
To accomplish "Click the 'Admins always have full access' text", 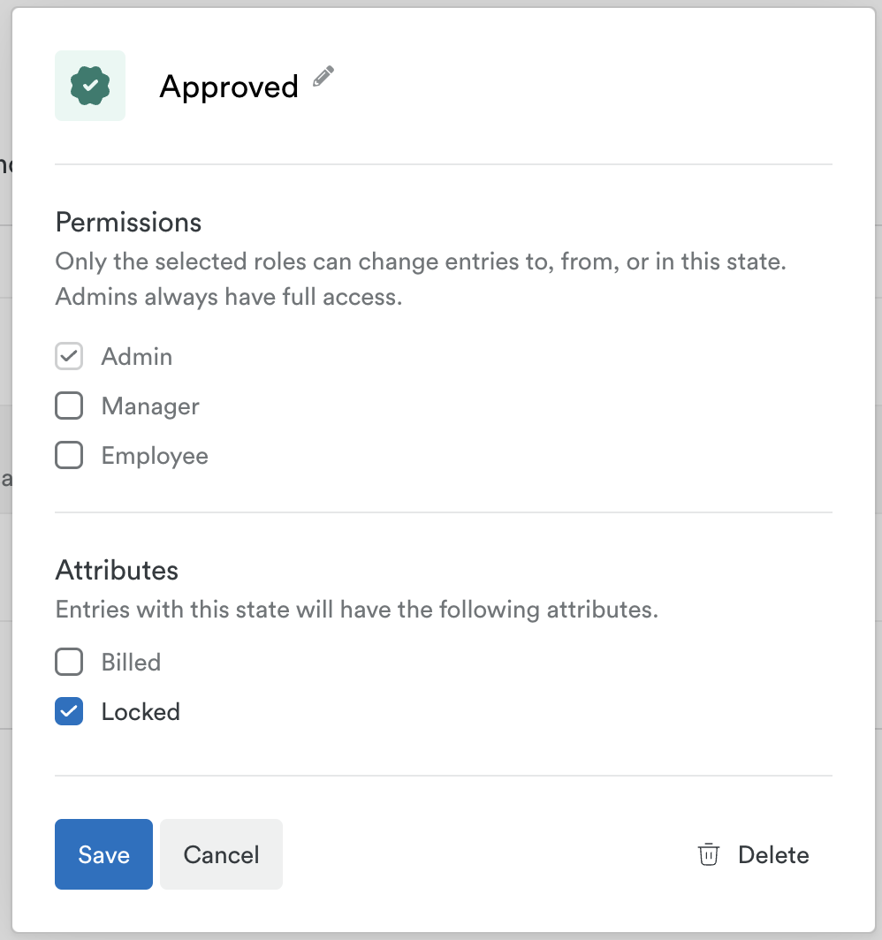I will pos(228,297).
